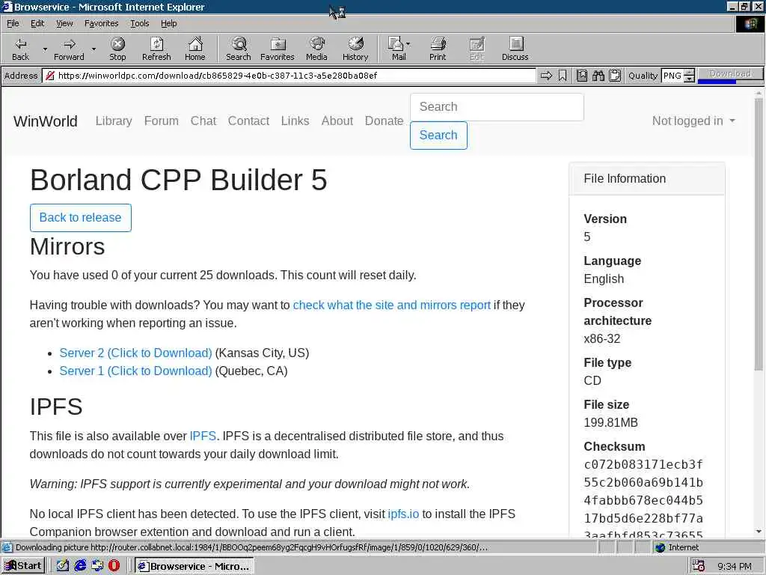Screen dimensions: 766x575
Task: Click the Show Desktop quick launch icon
Action: pyautogui.click(x=63, y=566)
